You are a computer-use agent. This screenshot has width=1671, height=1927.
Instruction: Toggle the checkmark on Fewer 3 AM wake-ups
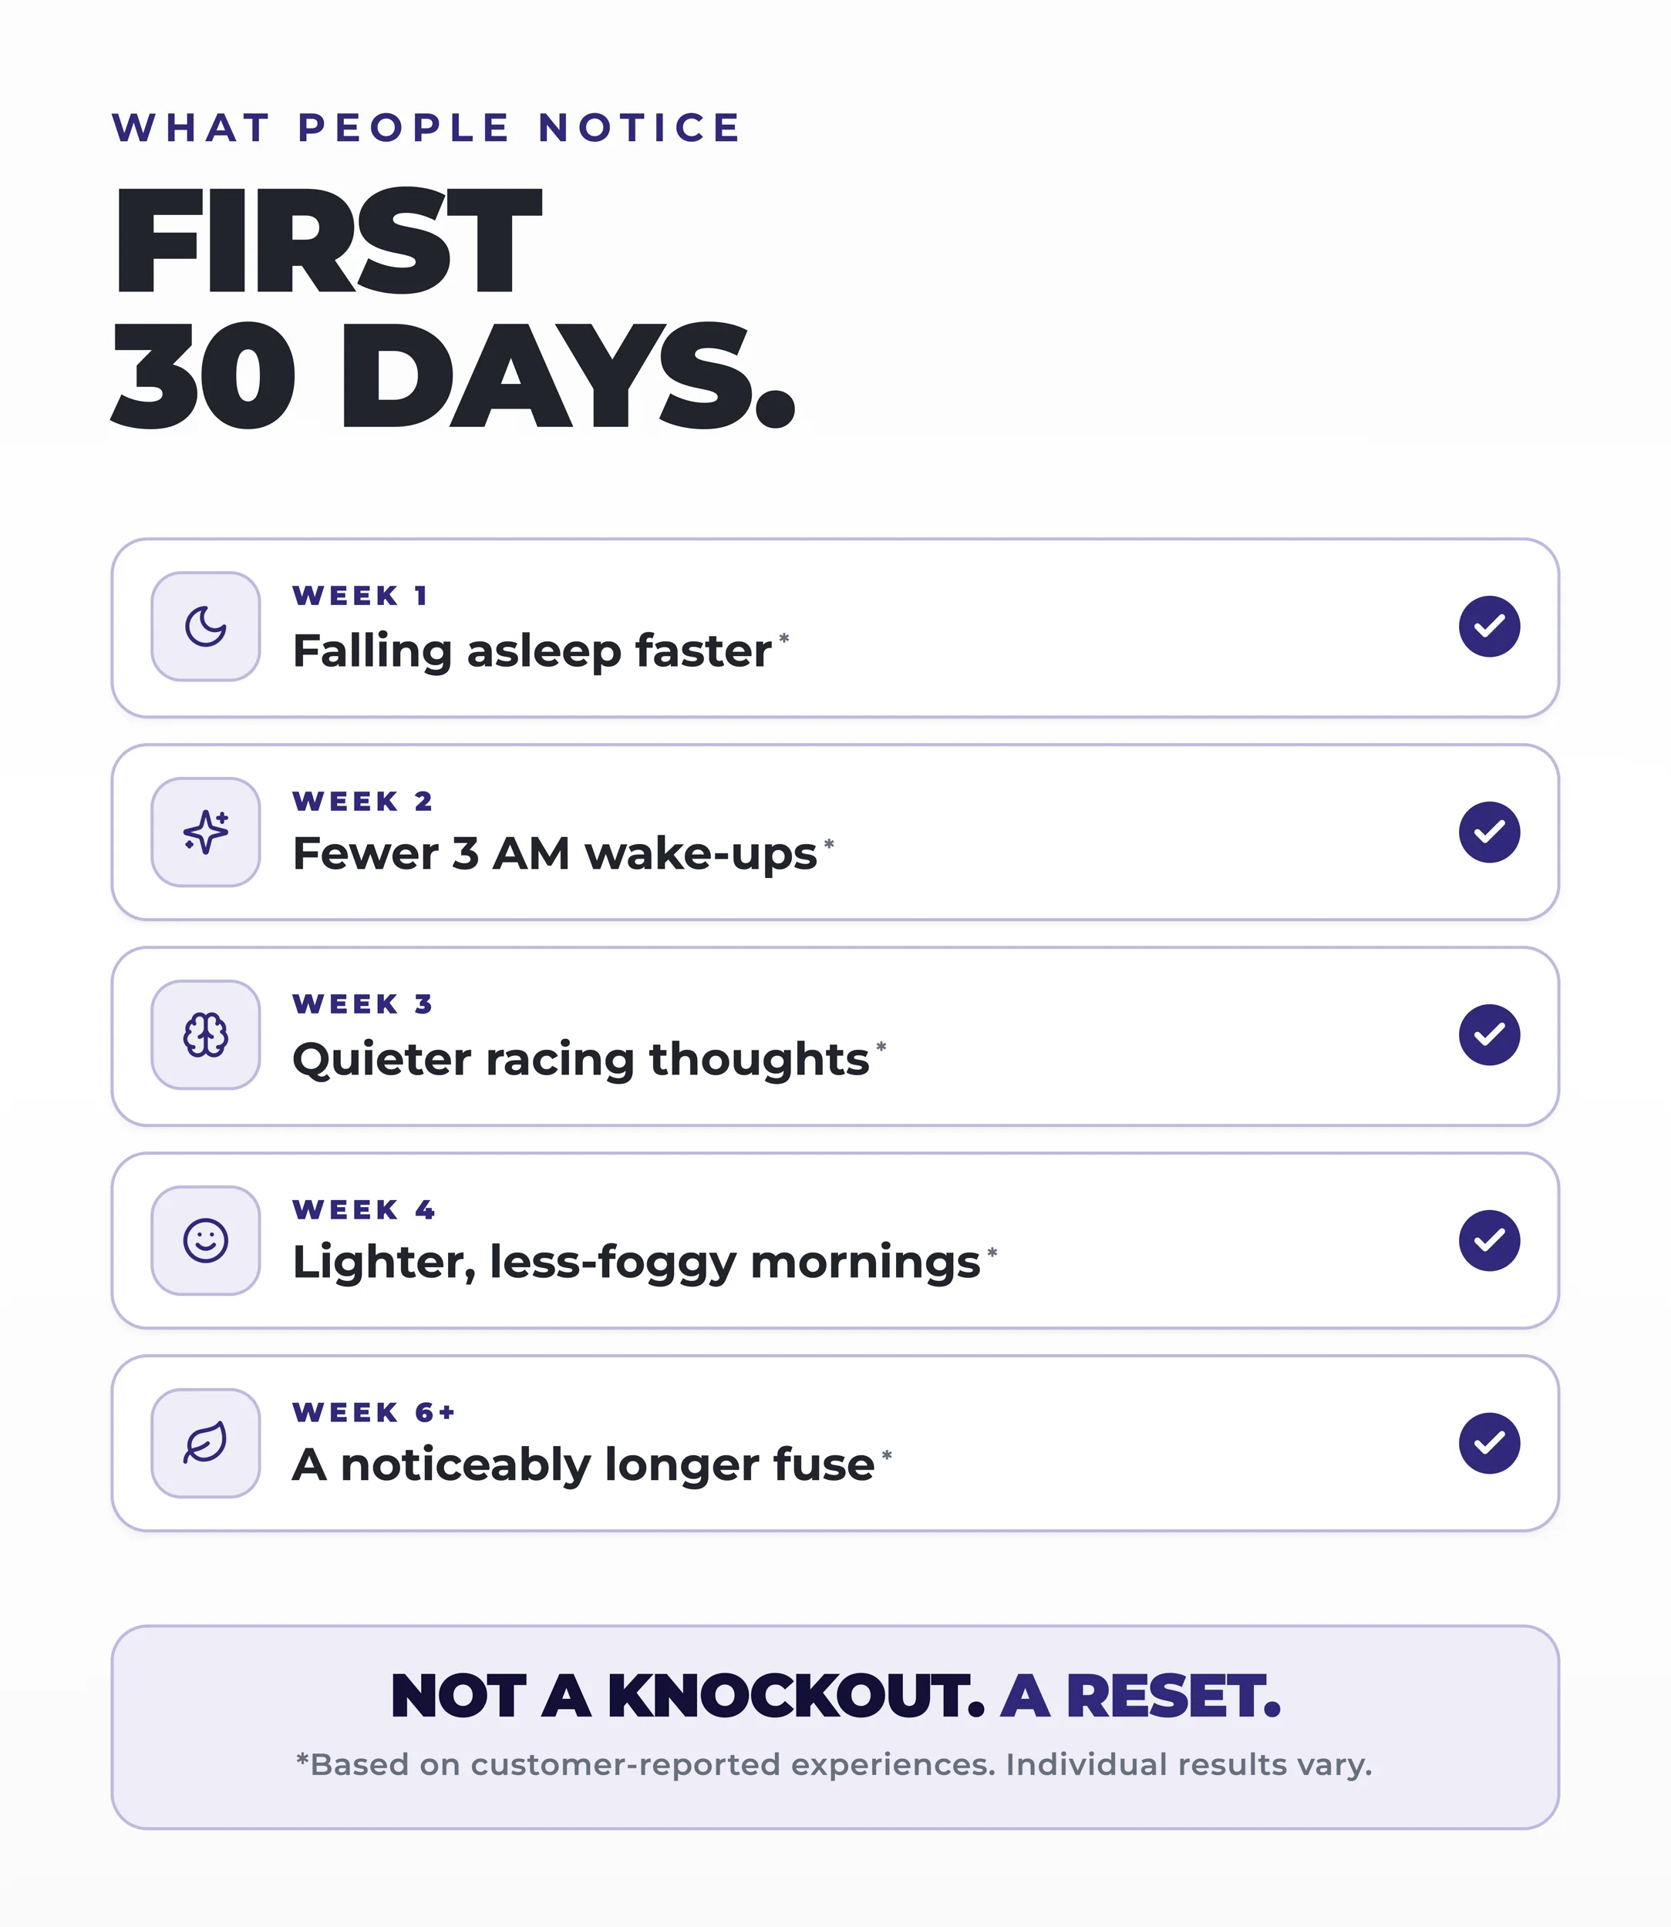coord(1489,832)
